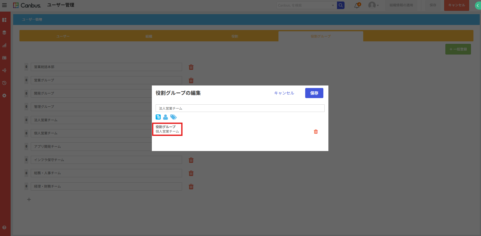Click the sort handle beside 営業グループ

pos(26,80)
